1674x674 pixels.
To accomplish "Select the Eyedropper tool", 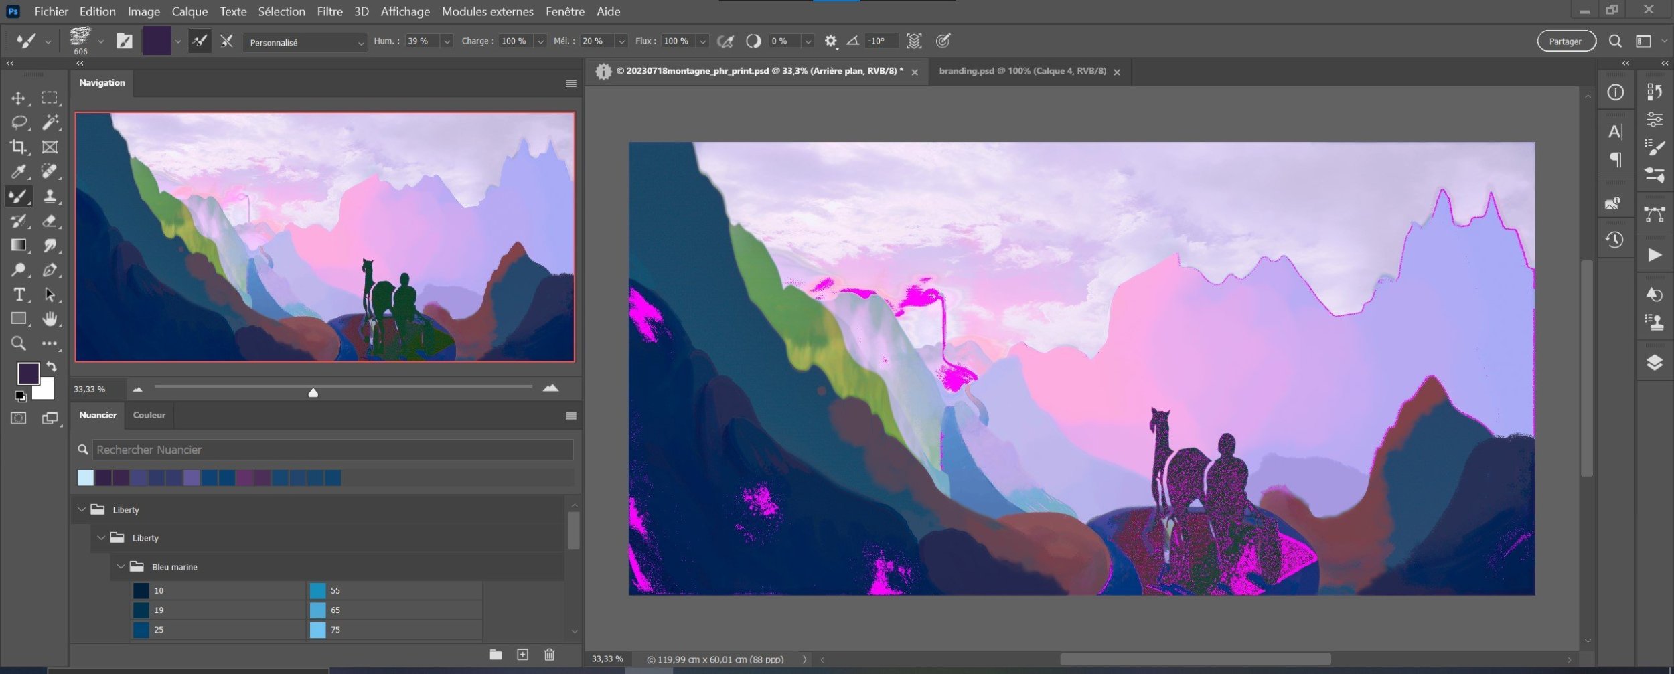I will (18, 172).
